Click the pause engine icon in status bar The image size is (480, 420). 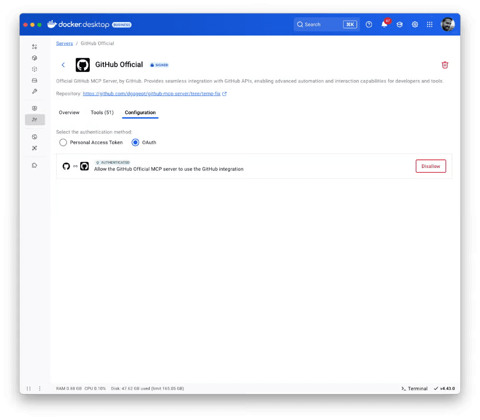click(28, 388)
